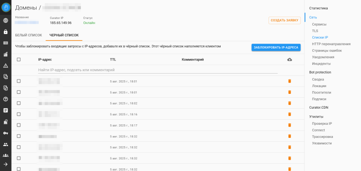Click the Создать заявку button
Screen dimensions: 361x171
click(285, 20)
